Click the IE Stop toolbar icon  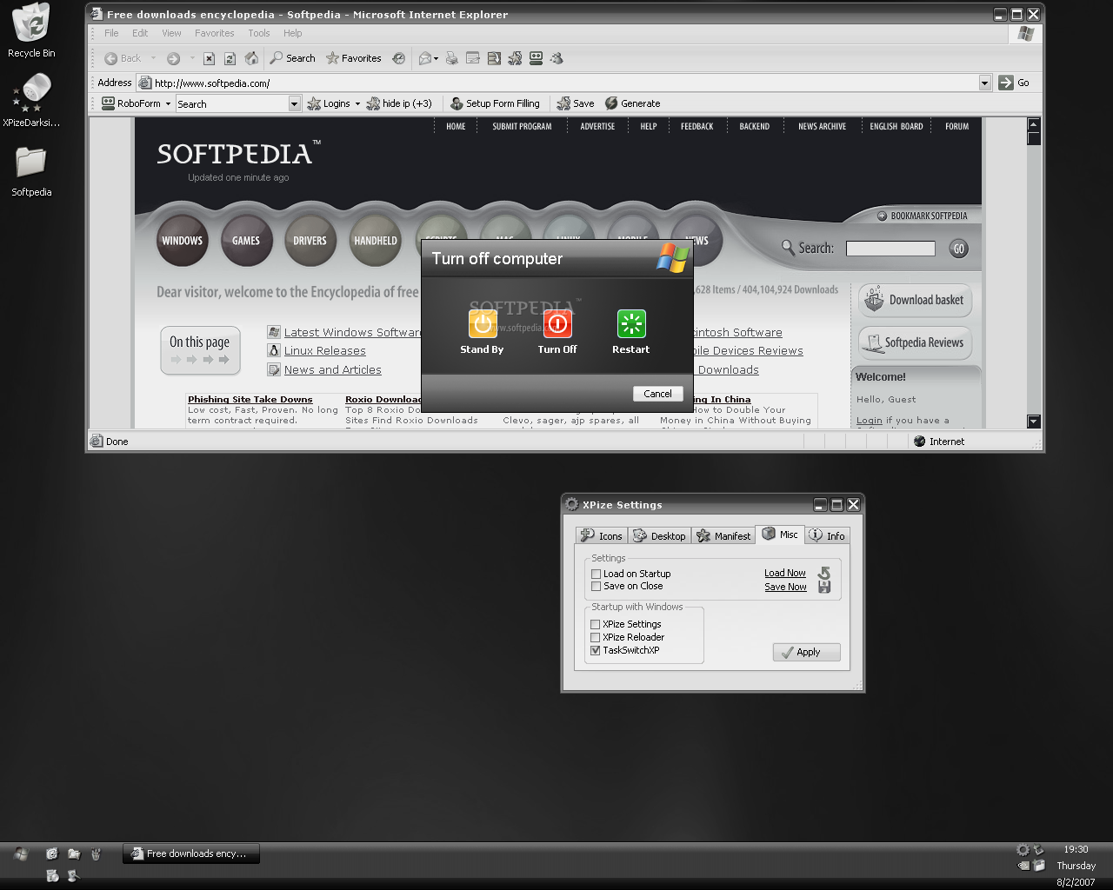point(209,58)
